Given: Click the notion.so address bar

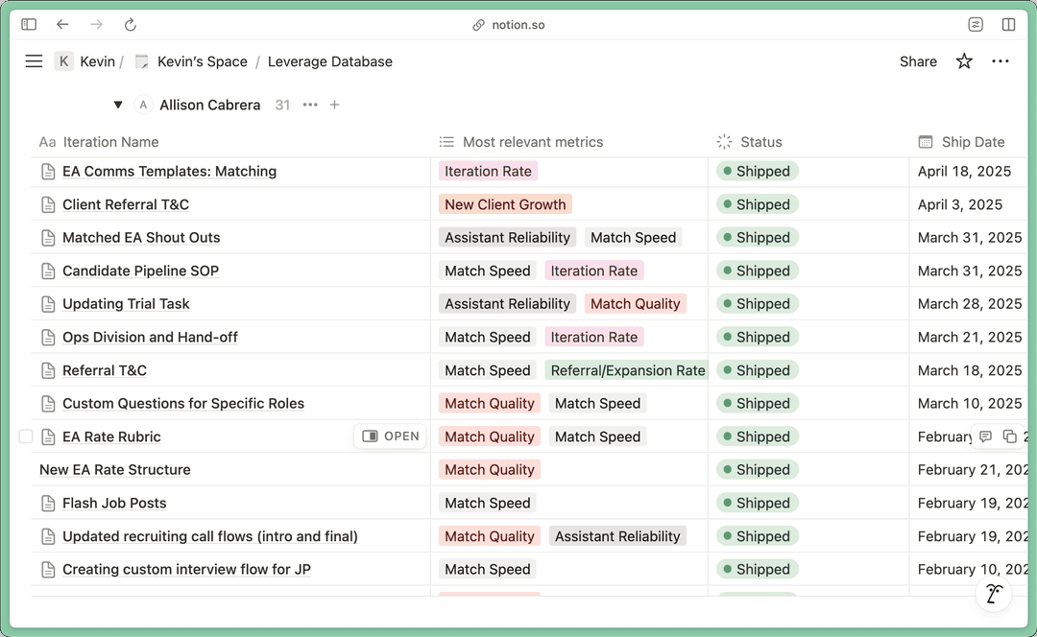Looking at the screenshot, I should tap(518, 25).
